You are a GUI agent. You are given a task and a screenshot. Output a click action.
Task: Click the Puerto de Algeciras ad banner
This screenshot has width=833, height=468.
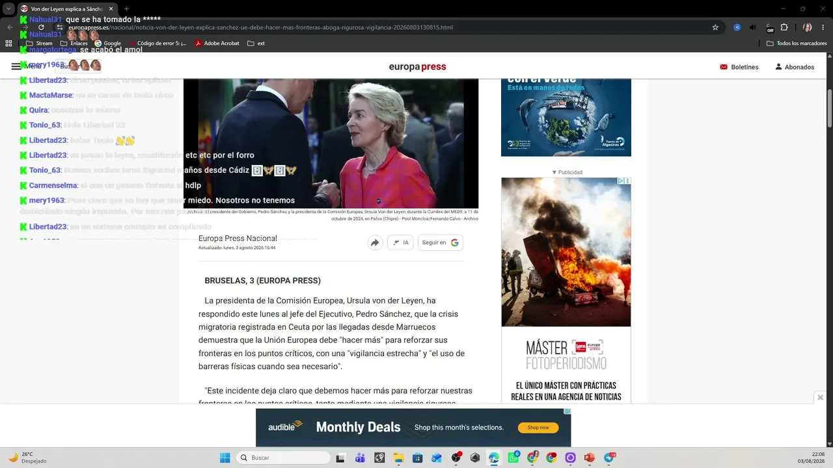(566, 117)
